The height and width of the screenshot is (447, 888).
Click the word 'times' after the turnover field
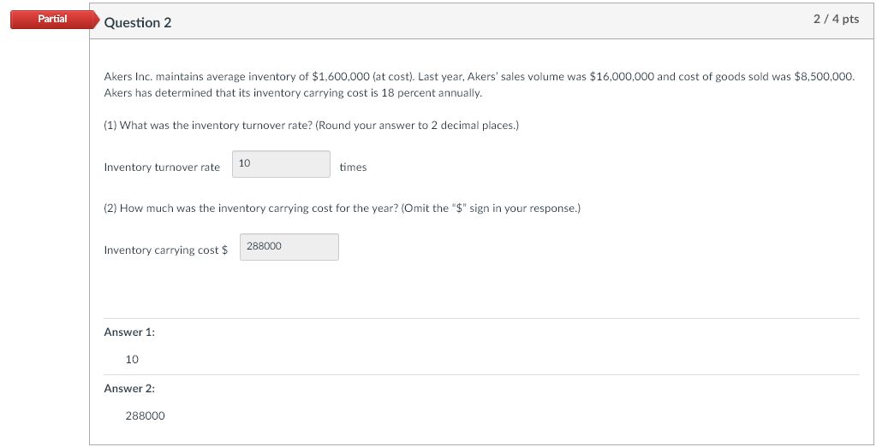pos(353,168)
